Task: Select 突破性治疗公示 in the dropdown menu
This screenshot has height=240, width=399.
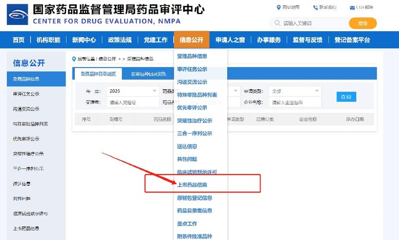Action: [195, 121]
